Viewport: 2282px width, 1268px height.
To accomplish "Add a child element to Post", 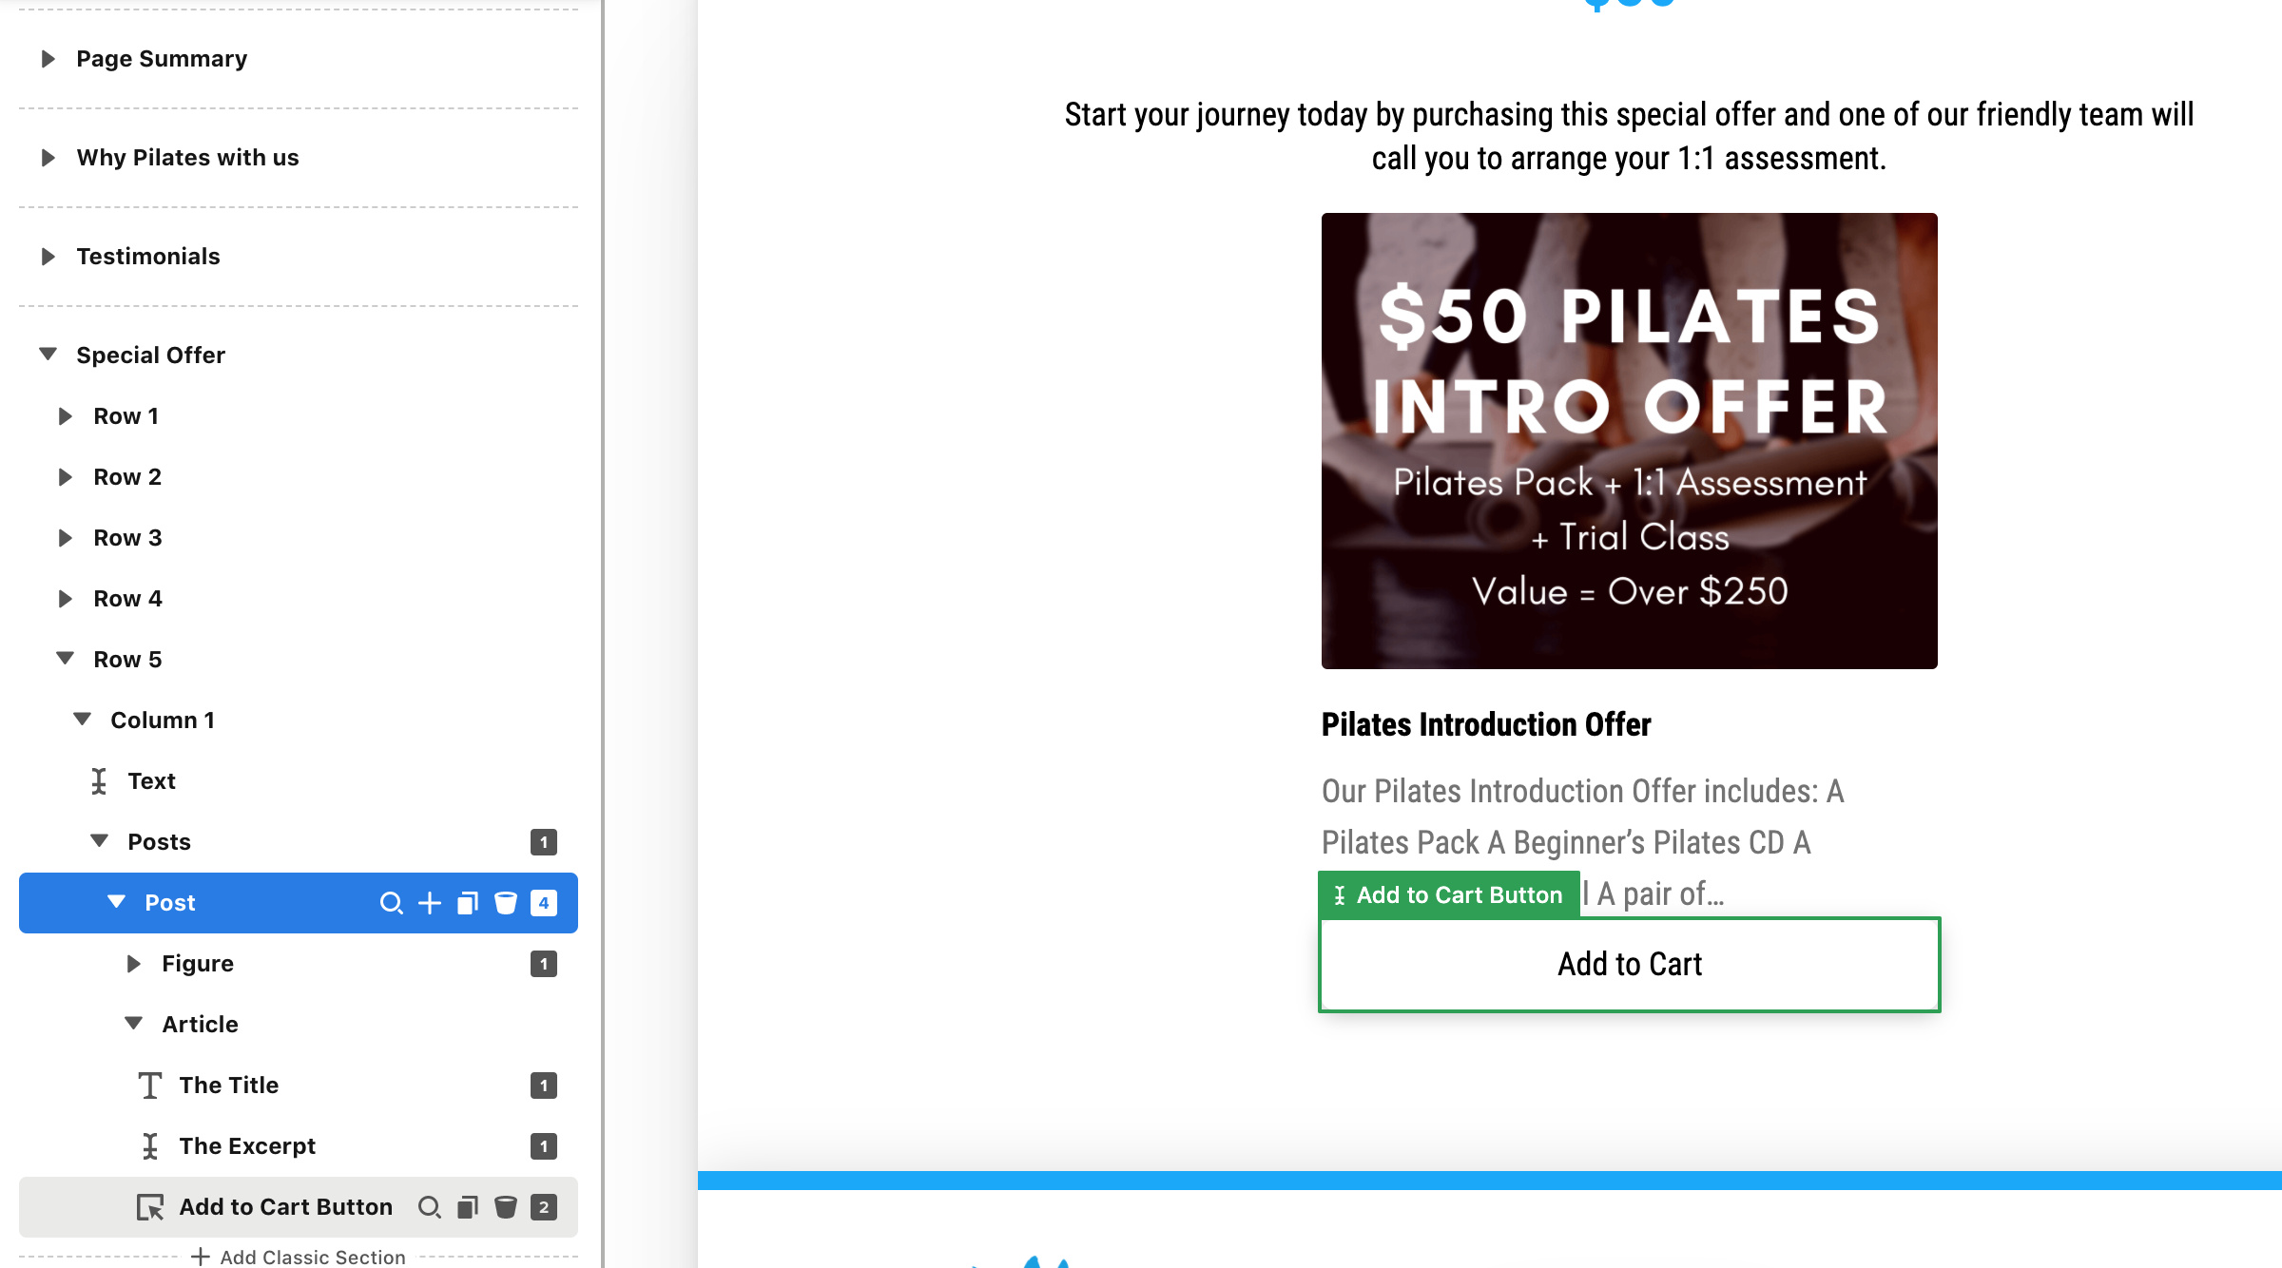I will 430,903.
